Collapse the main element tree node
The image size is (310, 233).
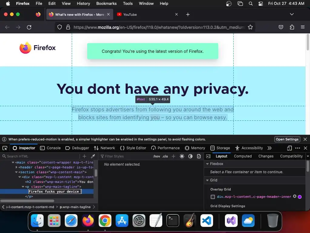pyautogui.click(x=13, y=163)
